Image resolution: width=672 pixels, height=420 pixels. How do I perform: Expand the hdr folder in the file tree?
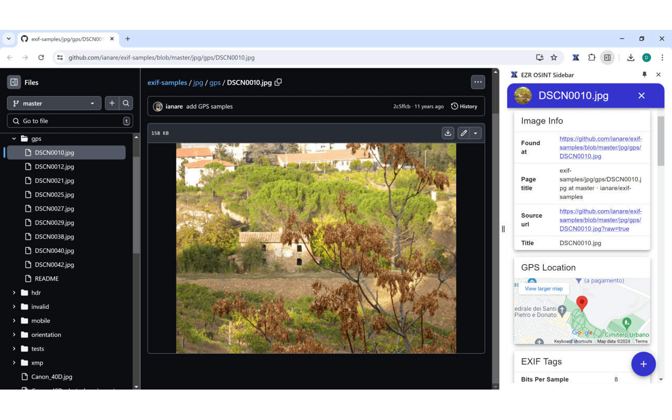[14, 292]
